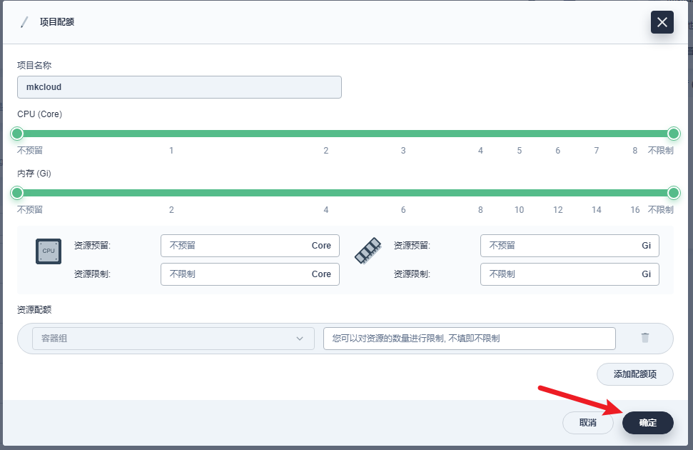Close the 项目配额 dialog with X
The width and height of the screenshot is (693, 450).
click(x=662, y=22)
